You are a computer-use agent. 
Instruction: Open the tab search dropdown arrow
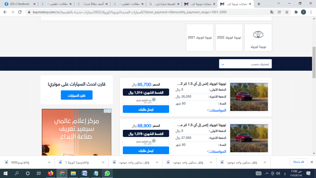point(279,3)
